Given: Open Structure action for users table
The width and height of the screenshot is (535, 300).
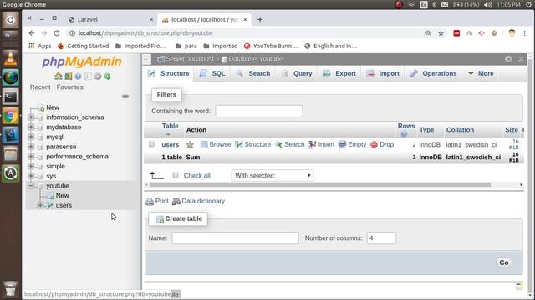Looking at the screenshot, I should pyautogui.click(x=252, y=144).
